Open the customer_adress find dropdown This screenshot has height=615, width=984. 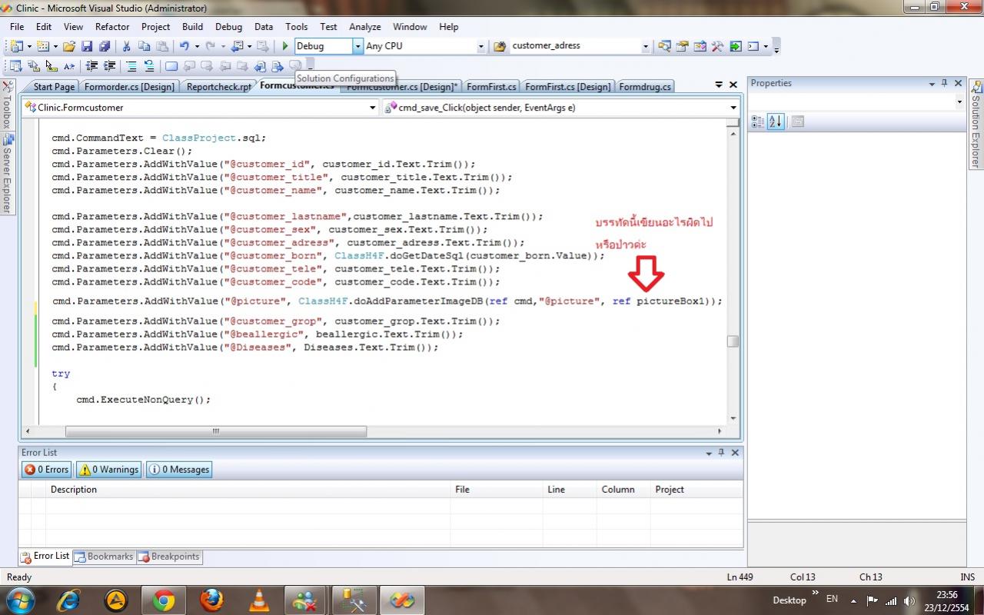click(646, 46)
